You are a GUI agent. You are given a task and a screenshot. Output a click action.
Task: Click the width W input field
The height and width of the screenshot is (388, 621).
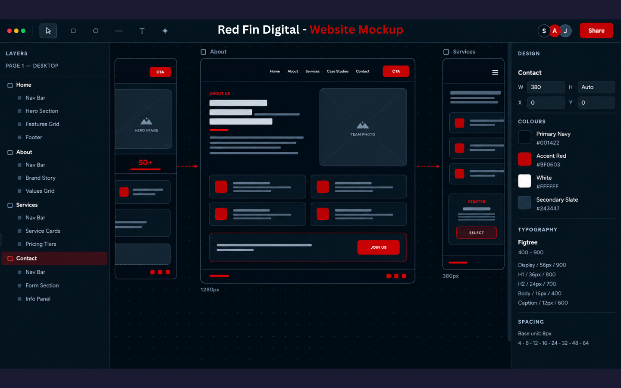click(546, 87)
